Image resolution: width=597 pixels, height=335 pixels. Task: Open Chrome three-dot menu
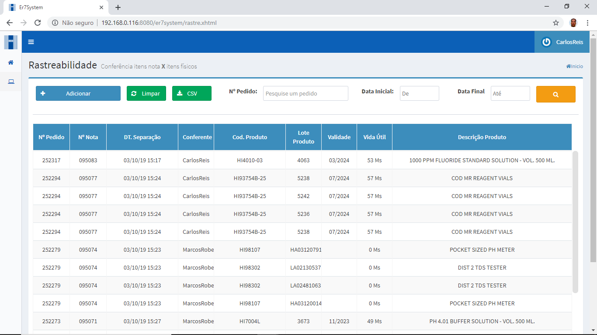[587, 23]
